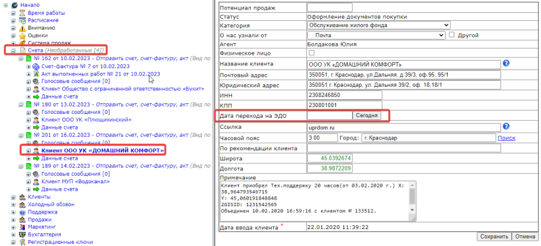Click into the Юридический адрес field
The height and width of the screenshot is (246, 541).
(404, 86)
